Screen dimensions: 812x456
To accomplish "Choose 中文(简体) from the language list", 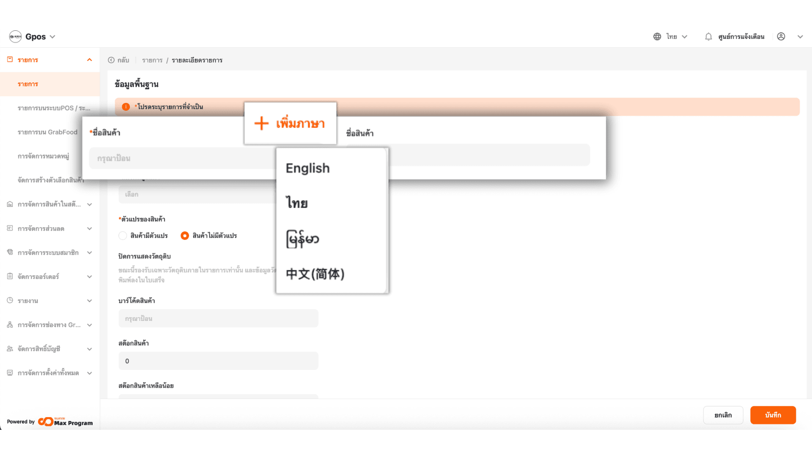I will (315, 274).
